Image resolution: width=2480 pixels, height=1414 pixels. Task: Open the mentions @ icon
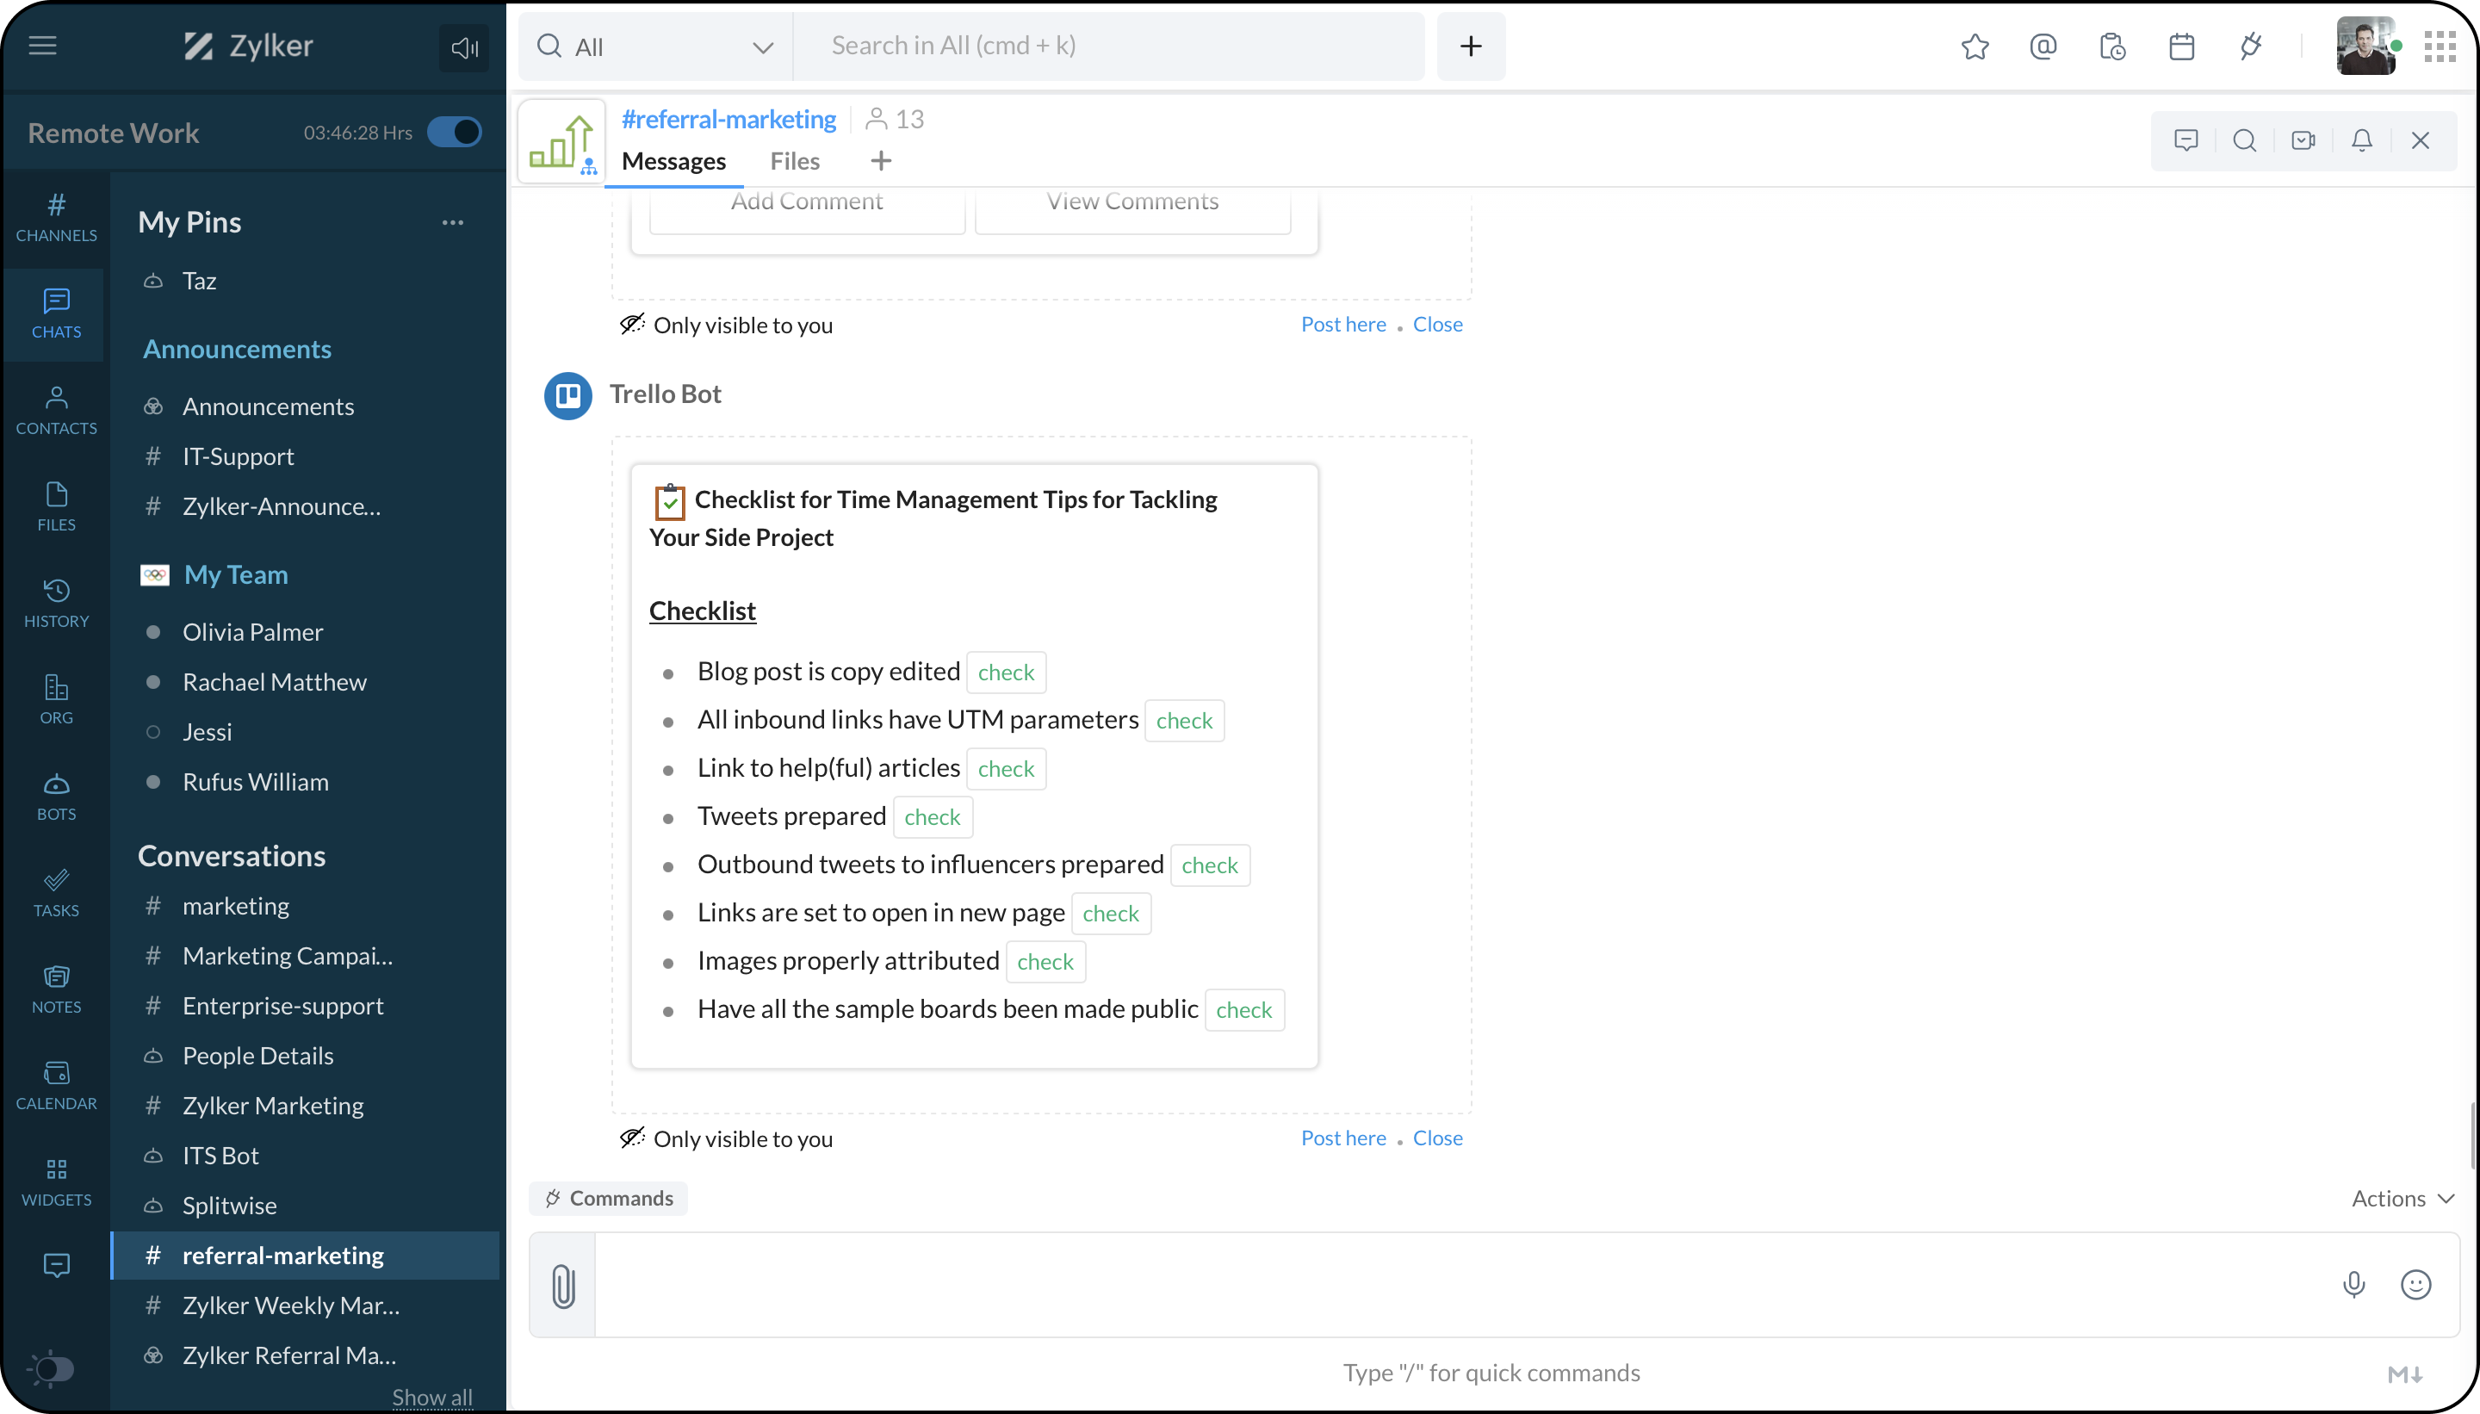(2043, 47)
